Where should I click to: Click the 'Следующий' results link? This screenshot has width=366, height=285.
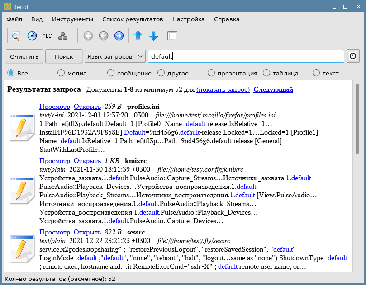tap(273, 89)
